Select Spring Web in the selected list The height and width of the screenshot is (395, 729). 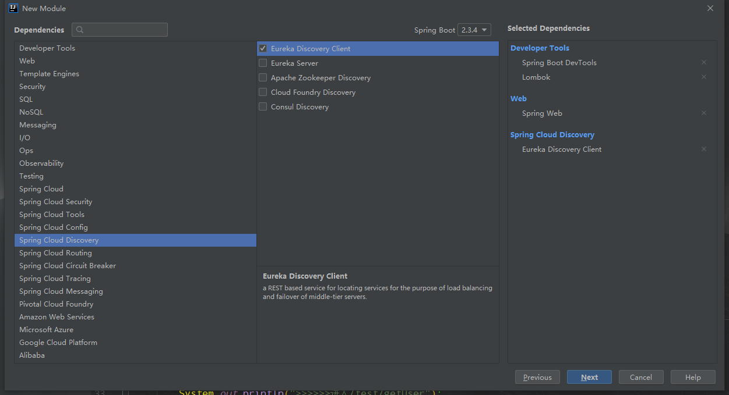(x=542, y=113)
